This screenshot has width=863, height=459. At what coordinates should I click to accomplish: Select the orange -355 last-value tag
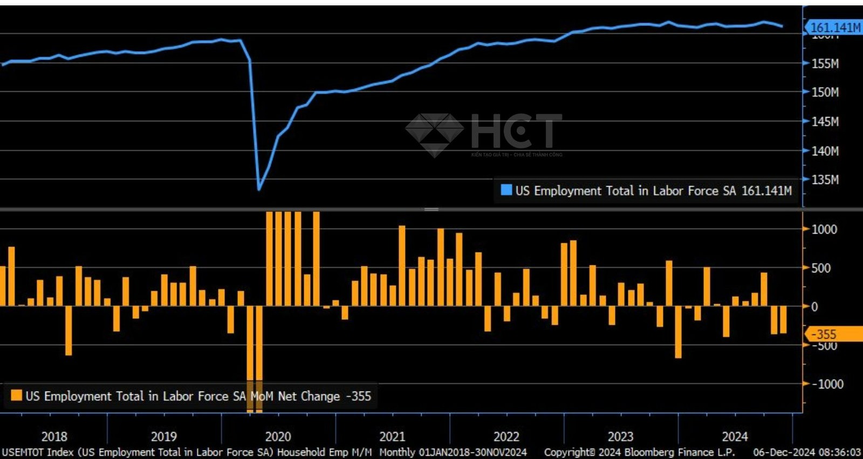833,334
